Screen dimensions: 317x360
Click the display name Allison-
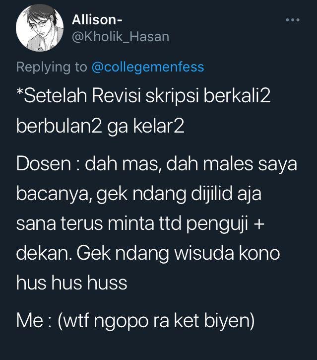(x=97, y=20)
